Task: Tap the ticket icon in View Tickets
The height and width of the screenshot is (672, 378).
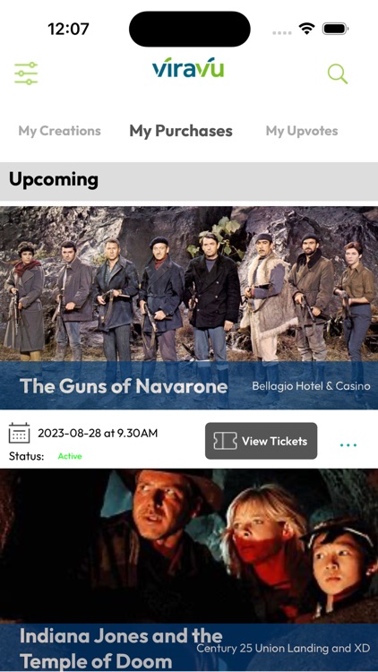Action: tap(225, 441)
